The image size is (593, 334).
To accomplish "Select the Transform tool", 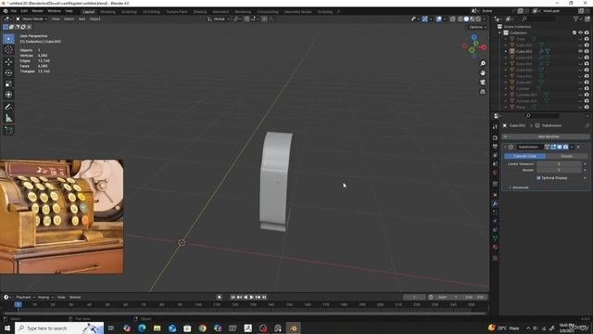I will (8, 95).
